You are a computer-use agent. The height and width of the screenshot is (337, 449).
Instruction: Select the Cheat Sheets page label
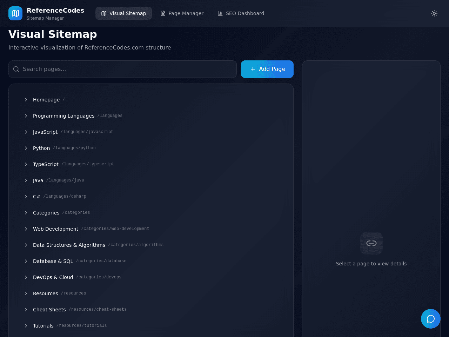click(49, 310)
